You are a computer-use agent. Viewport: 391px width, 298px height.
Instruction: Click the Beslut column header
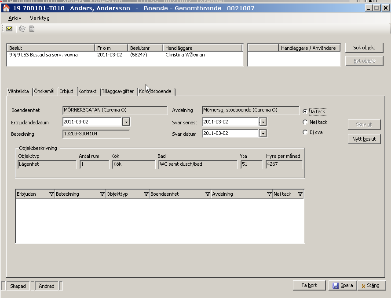click(x=51, y=48)
